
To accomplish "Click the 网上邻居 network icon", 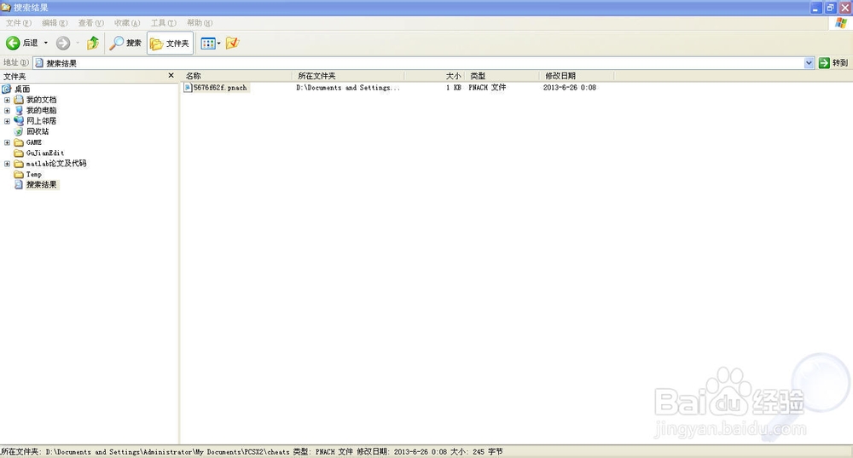I will [19, 121].
